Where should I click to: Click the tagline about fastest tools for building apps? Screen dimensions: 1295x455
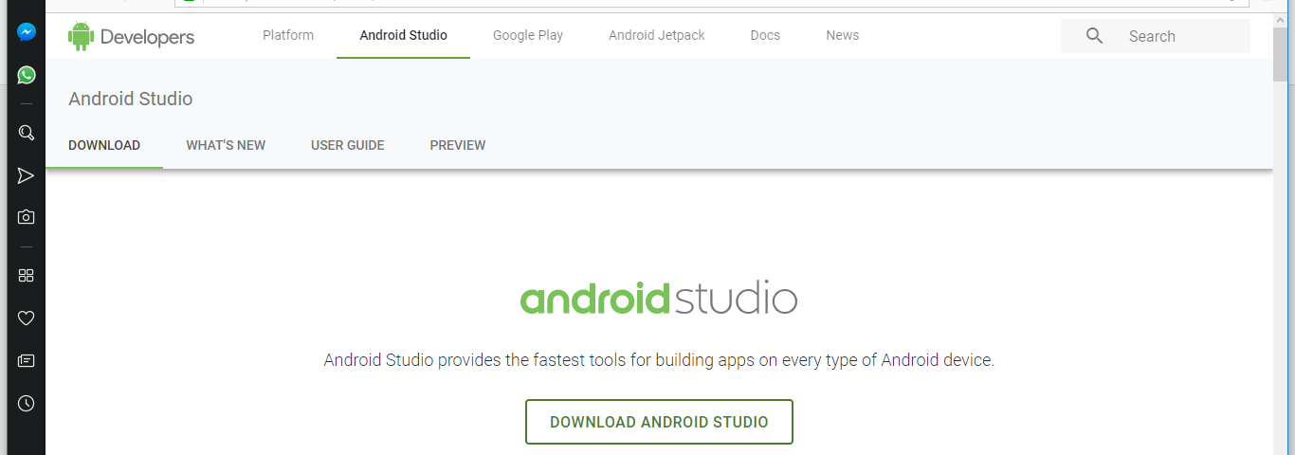(659, 360)
